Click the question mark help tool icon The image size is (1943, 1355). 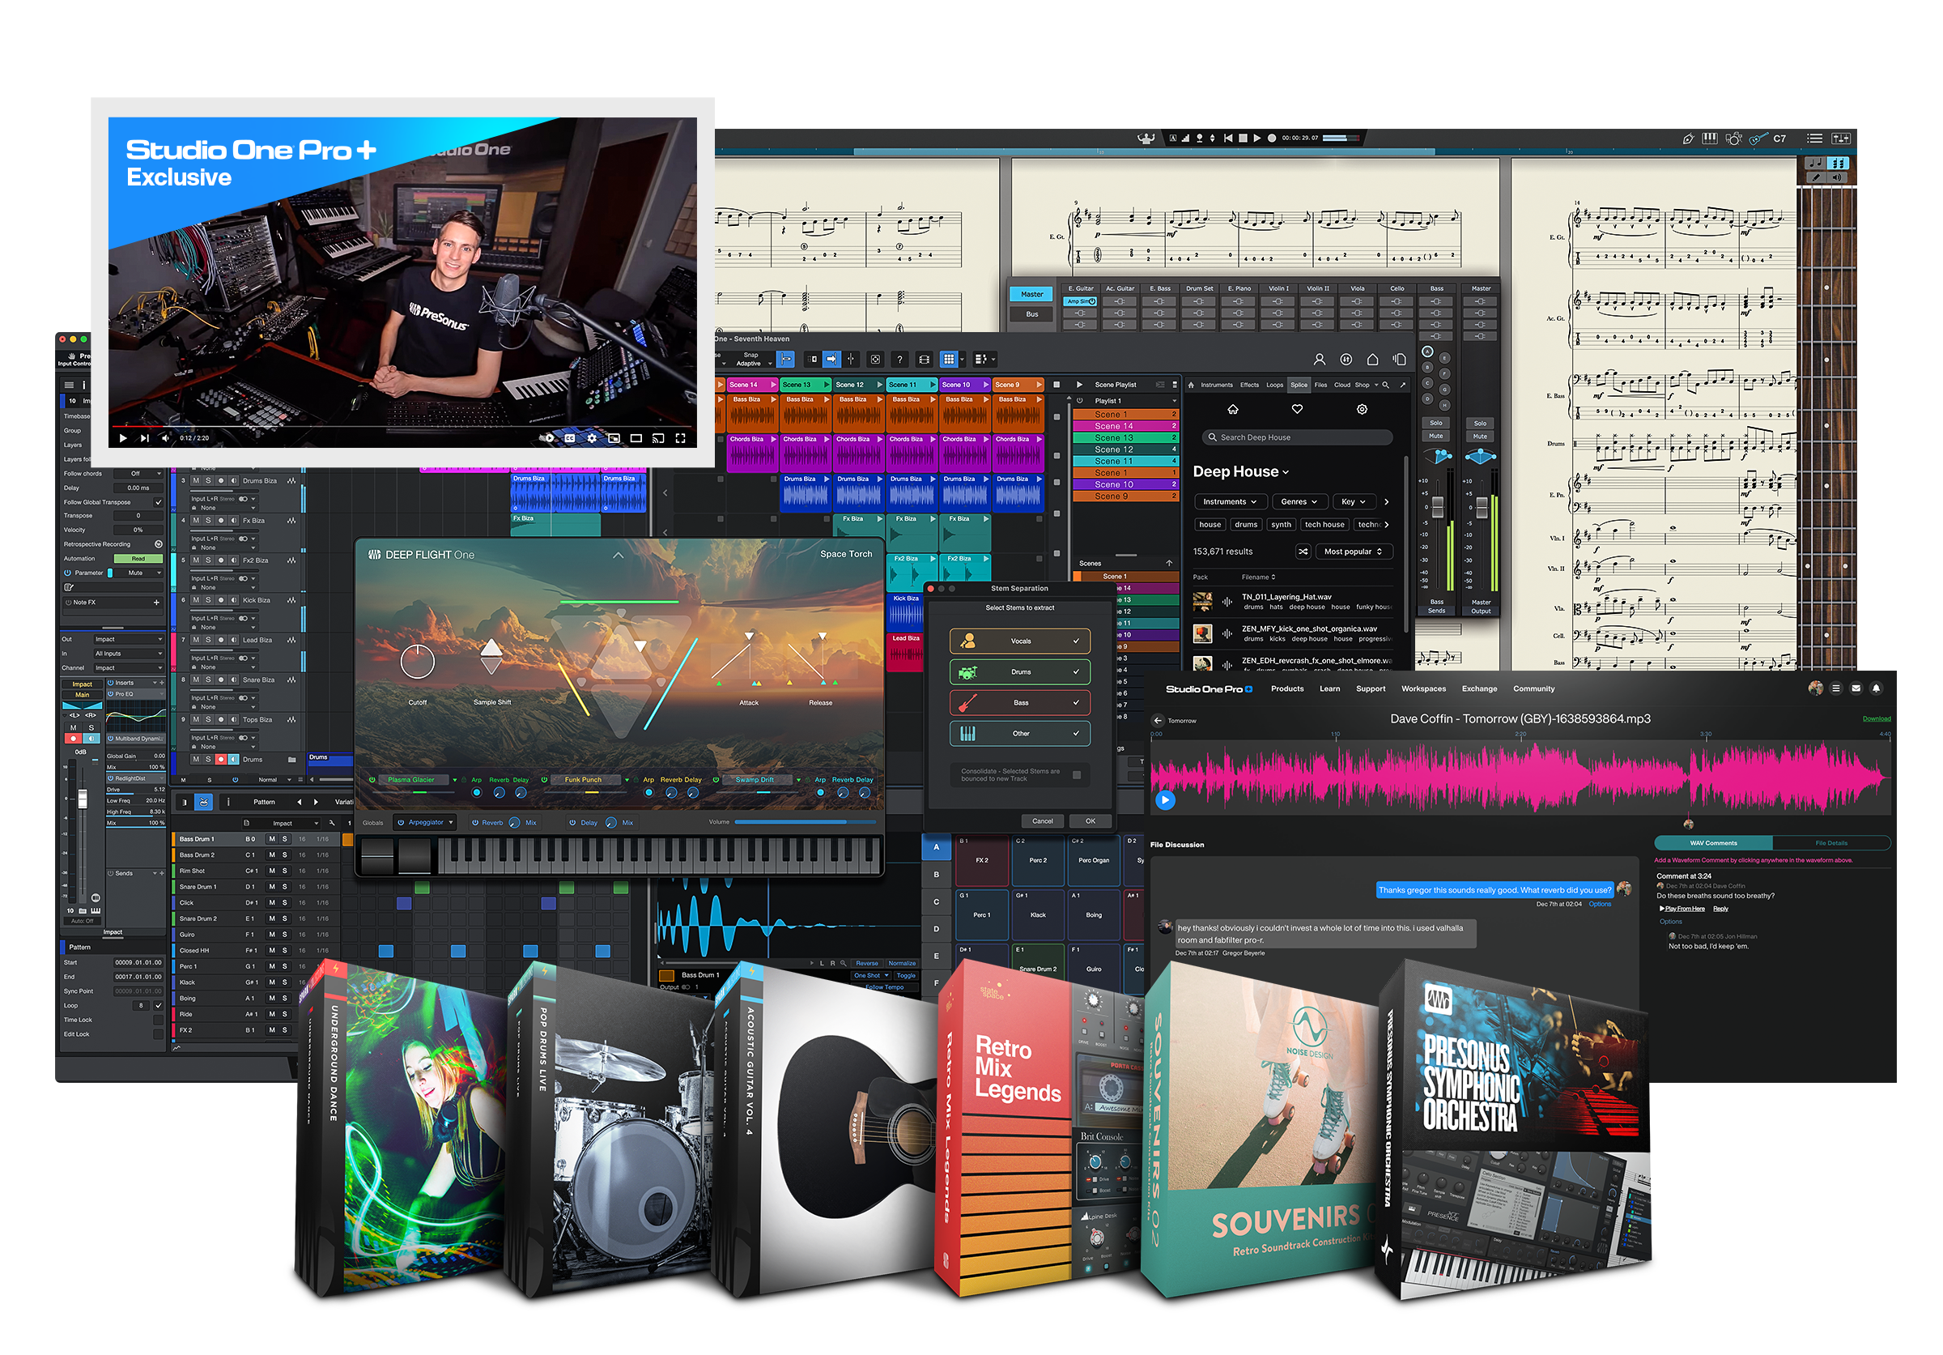tap(899, 360)
